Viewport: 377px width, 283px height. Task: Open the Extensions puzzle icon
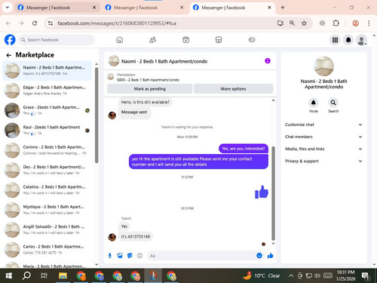click(336, 23)
